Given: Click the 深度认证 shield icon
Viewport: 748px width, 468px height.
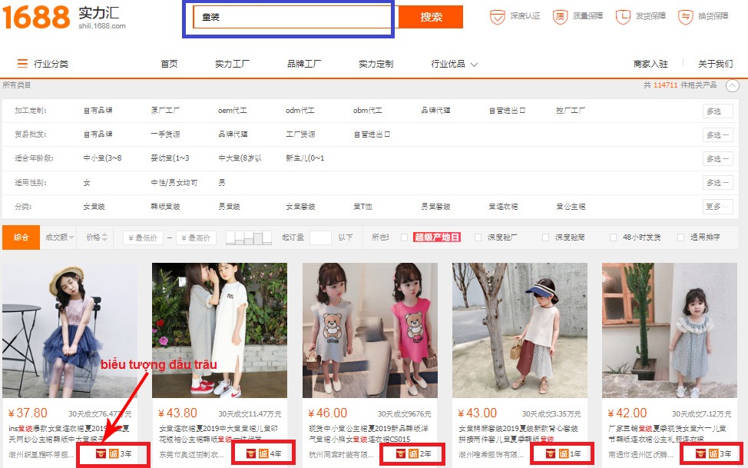Looking at the screenshot, I should coord(498,17).
